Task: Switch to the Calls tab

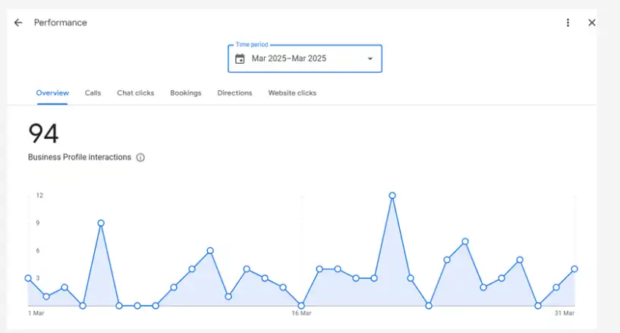Action: click(x=93, y=93)
